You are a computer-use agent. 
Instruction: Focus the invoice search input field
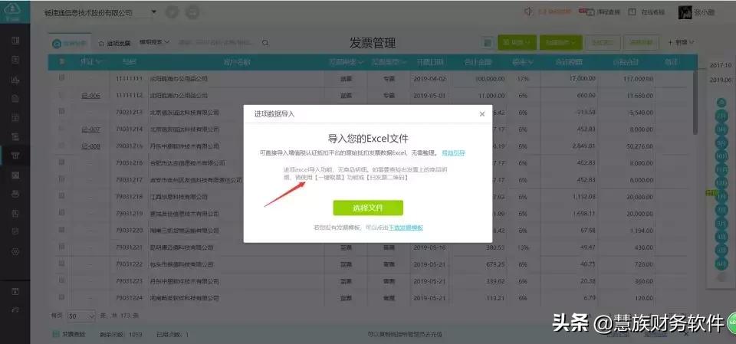(x=217, y=43)
